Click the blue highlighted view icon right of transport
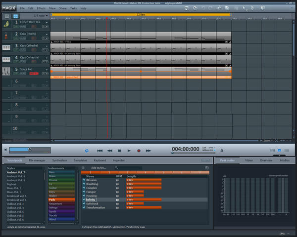The image size is (297, 237). coord(279,150)
